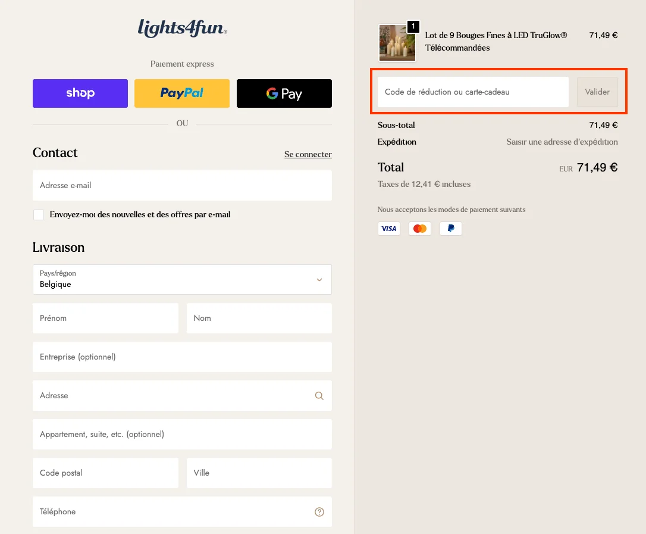This screenshot has height=534, width=646.
Task: Click the Code postal field
Action: (105, 473)
